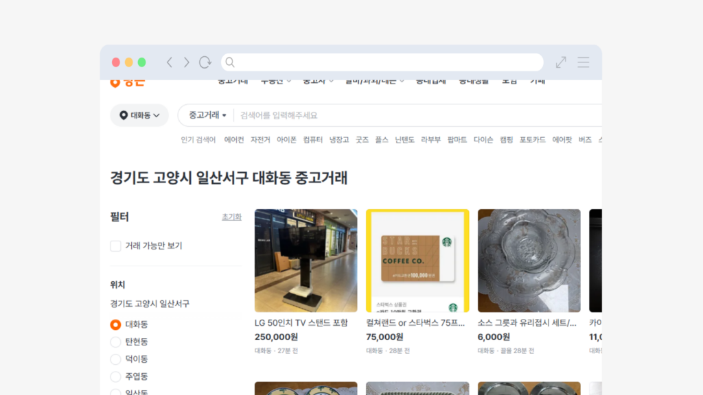703x395 pixels.
Task: Click the expand arrows icon in browser toolbar
Action: [561, 62]
